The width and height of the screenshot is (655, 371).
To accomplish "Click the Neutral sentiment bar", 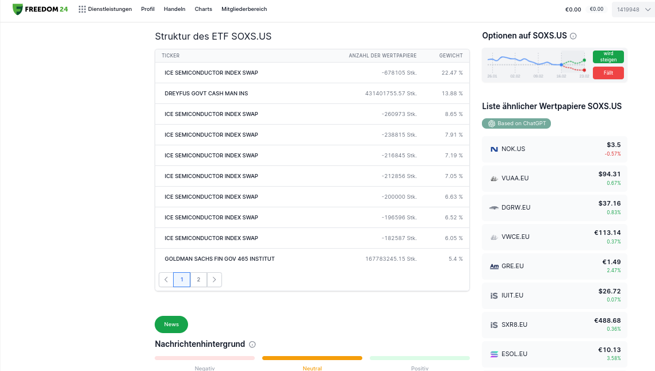I will [x=312, y=358].
